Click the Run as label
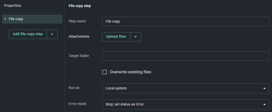This screenshot has width=272, height=112. [x=74, y=88]
